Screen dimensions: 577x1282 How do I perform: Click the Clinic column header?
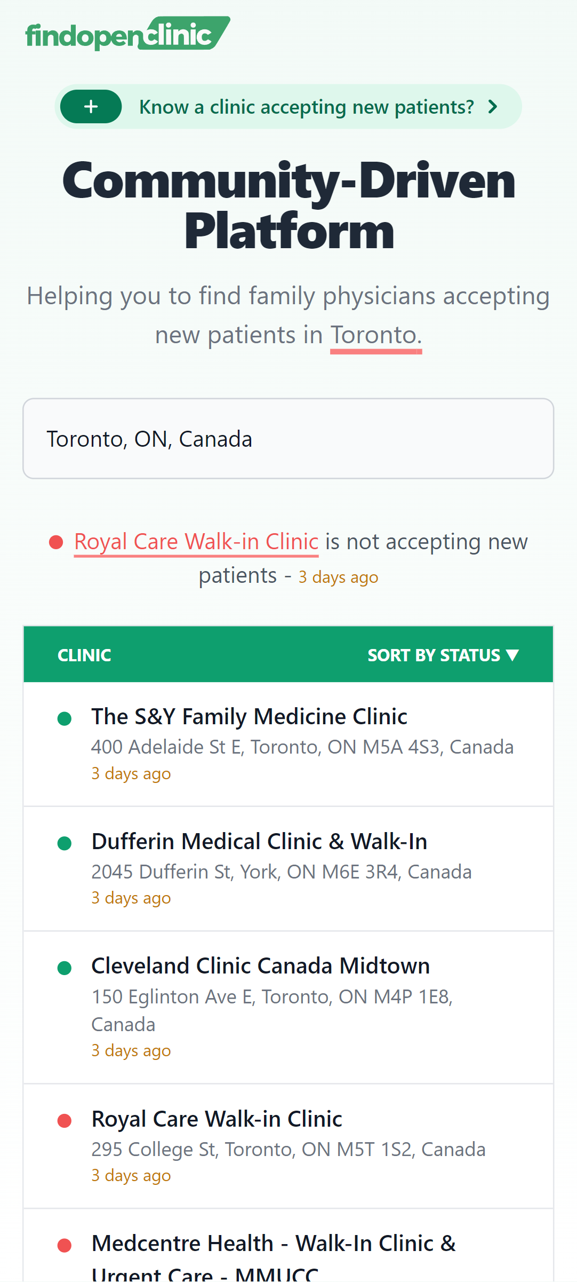pyautogui.click(x=84, y=655)
